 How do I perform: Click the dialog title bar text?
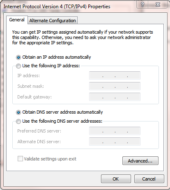tap(57, 7)
